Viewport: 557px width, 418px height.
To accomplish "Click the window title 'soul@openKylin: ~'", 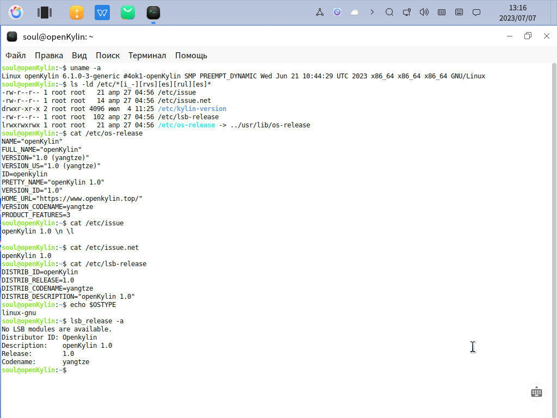I will 58,36.
